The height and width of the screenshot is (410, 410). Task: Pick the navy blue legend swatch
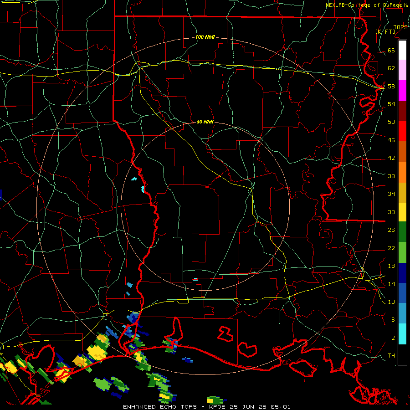pyautogui.click(x=402, y=273)
